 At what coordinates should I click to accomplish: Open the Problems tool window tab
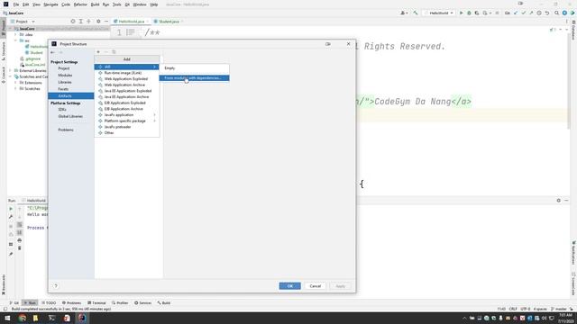click(71, 303)
